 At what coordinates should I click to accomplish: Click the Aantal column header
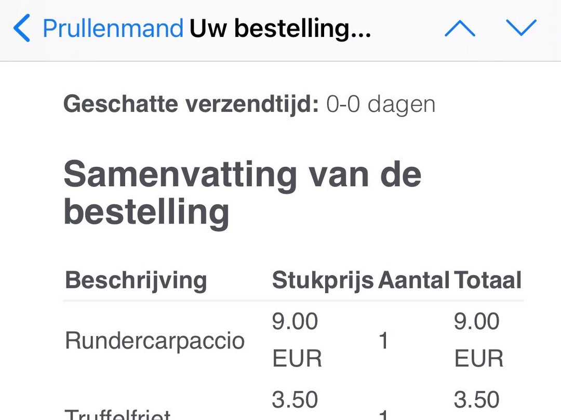click(413, 281)
